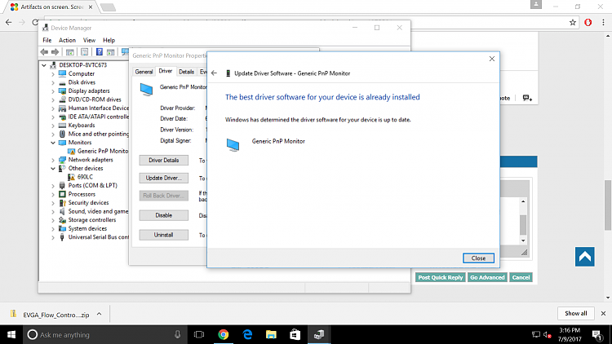The height and width of the screenshot is (344, 612).
Task: Click Human Interface Devices icon
Action: tap(62, 108)
